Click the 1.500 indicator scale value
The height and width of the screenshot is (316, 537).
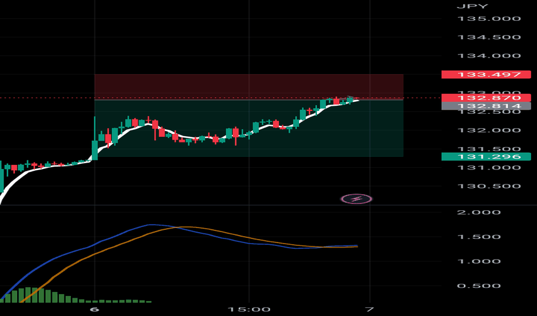[479, 237]
